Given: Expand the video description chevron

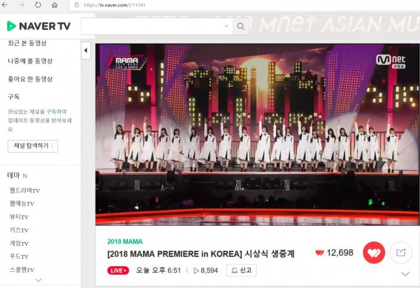Looking at the screenshot, I should point(406,274).
